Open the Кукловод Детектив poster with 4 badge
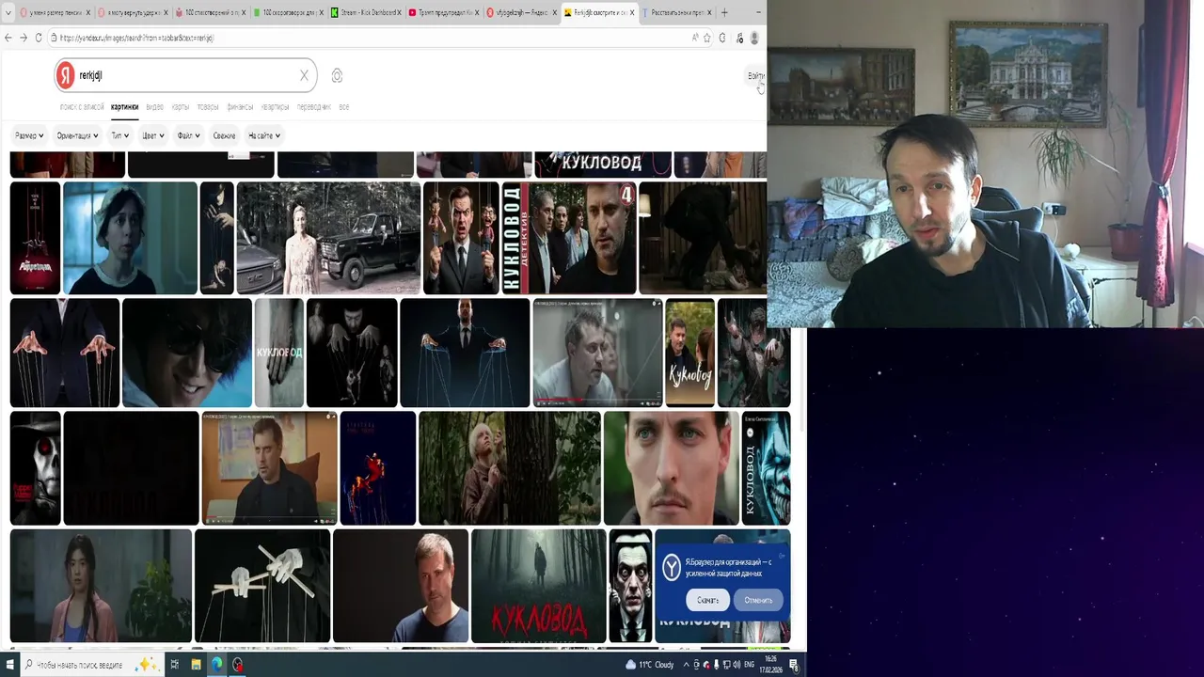This screenshot has height=677, width=1204. (569, 238)
